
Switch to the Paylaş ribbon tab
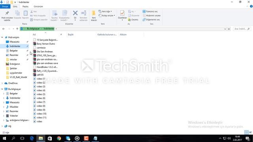tap(25, 6)
